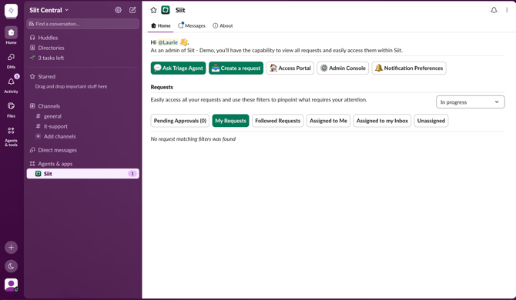Open the general channel
The image size is (516, 300).
[52, 116]
